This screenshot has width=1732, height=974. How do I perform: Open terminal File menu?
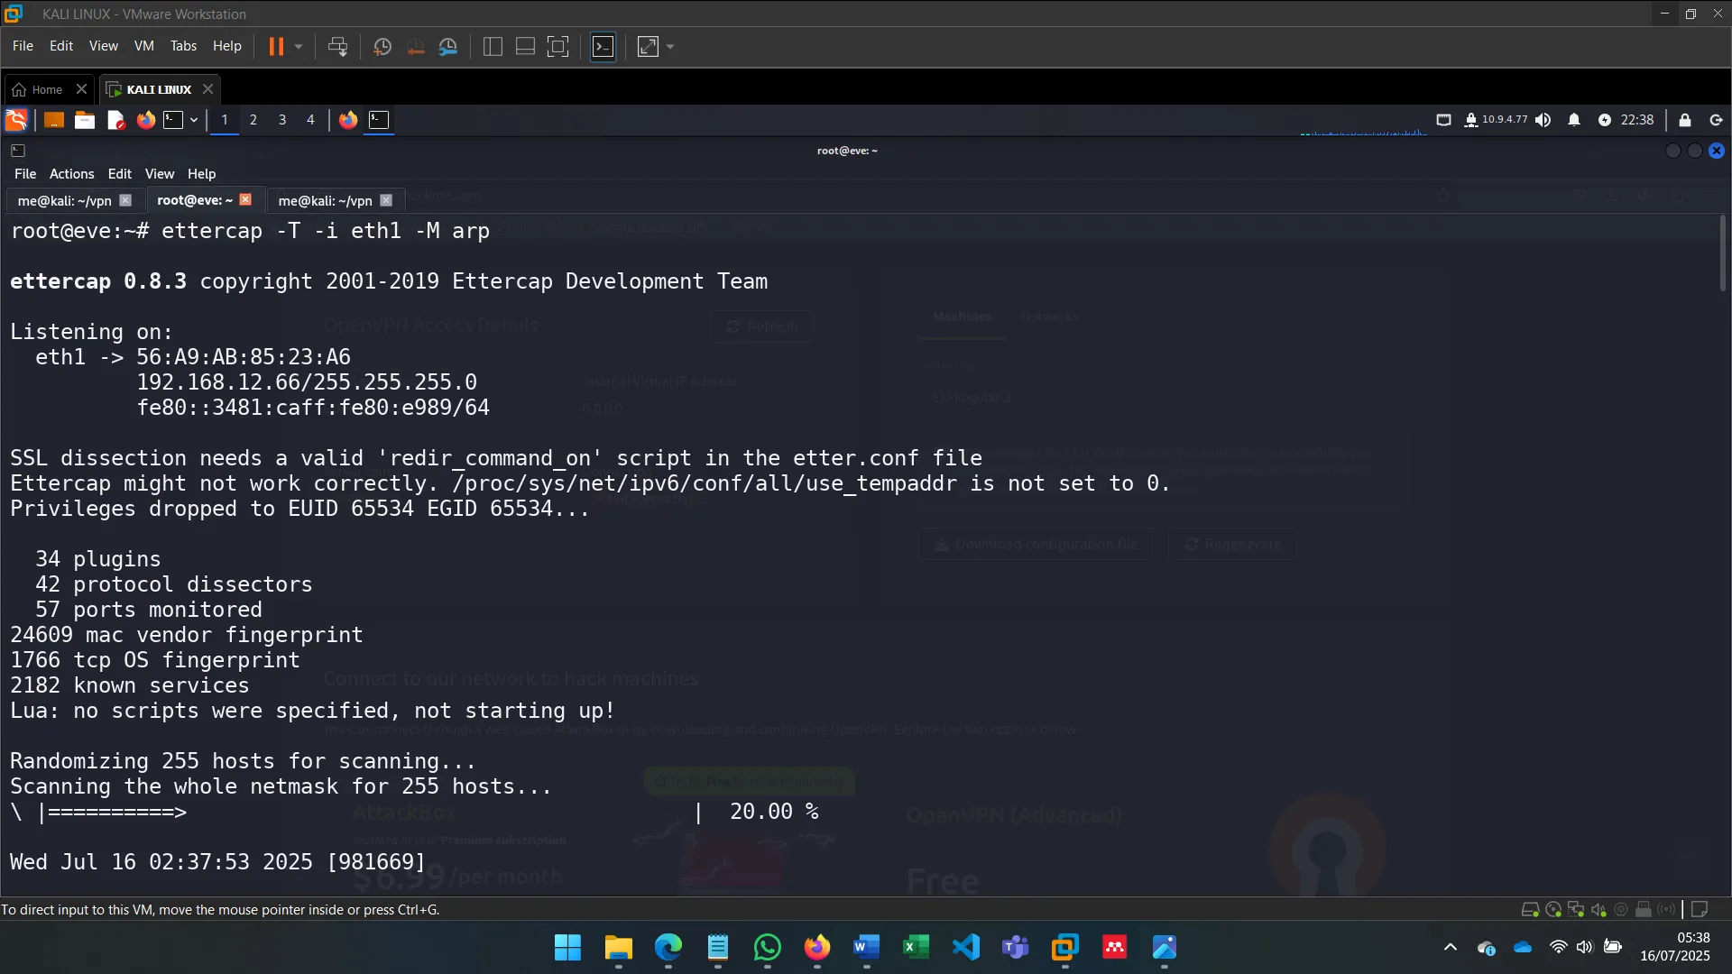25,174
